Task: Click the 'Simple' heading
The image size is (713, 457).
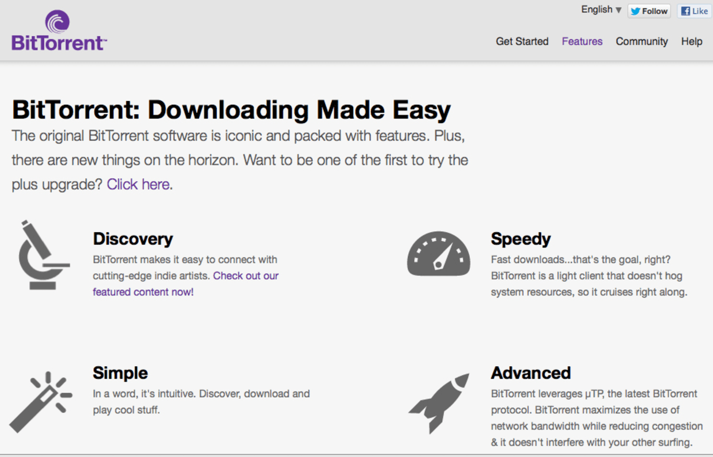Action: point(120,372)
